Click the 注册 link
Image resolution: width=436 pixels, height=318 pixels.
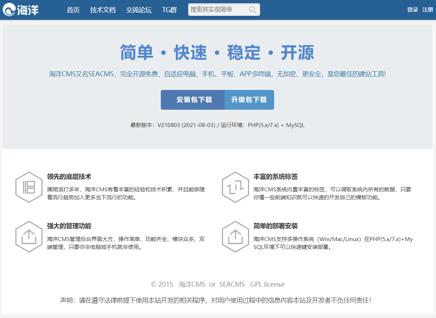point(428,10)
